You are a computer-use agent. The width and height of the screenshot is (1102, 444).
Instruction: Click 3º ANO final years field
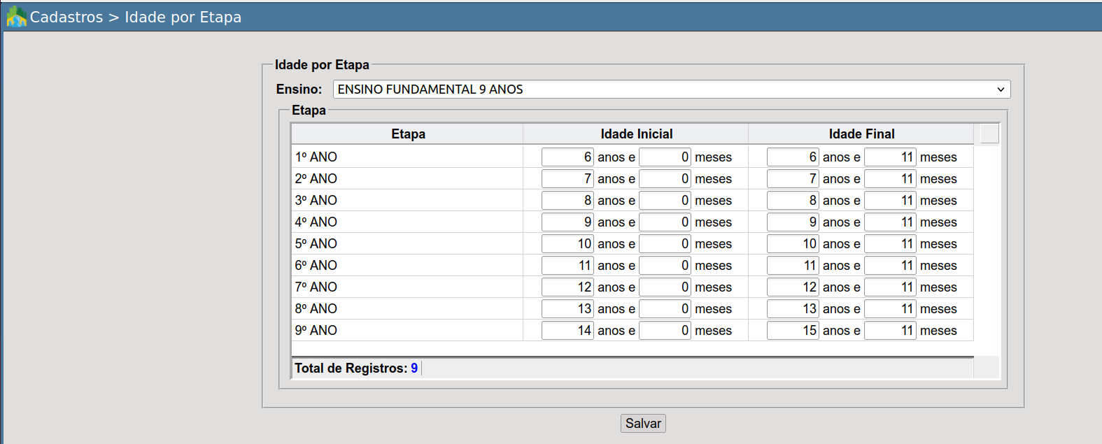(792, 201)
